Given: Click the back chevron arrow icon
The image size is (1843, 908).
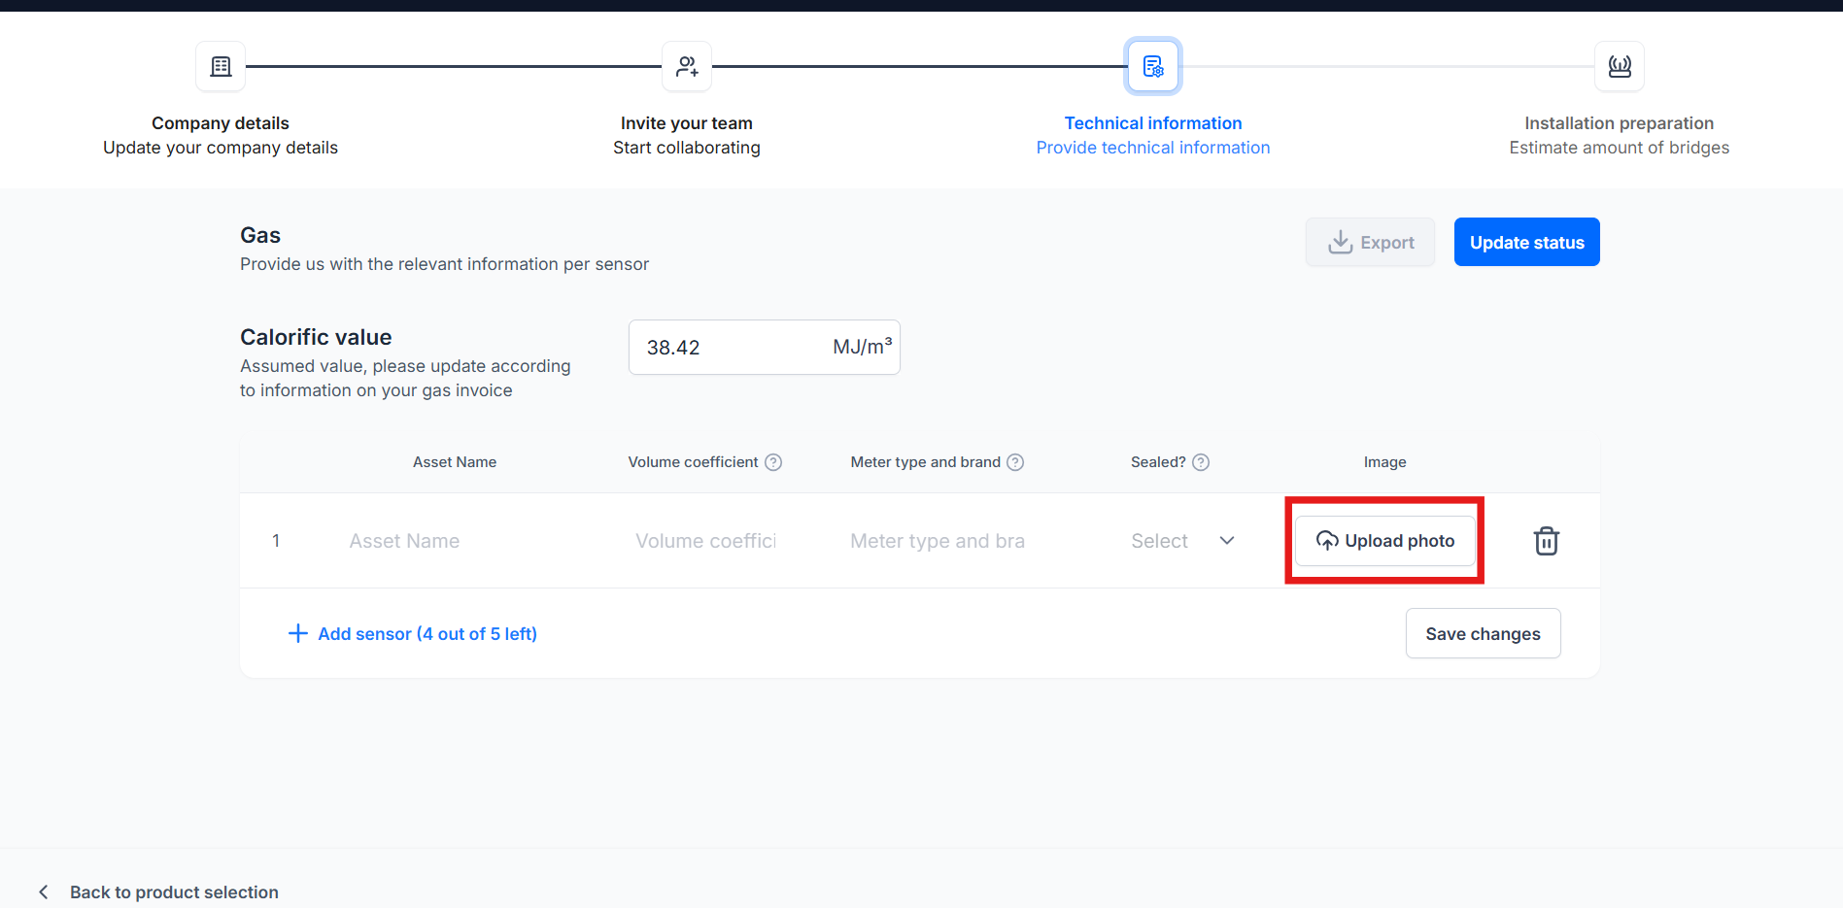Looking at the screenshot, I should [x=43, y=891].
